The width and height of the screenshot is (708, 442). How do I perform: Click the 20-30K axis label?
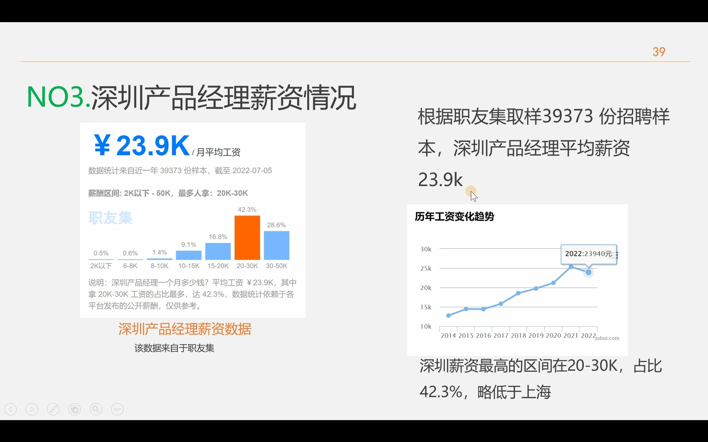click(247, 266)
